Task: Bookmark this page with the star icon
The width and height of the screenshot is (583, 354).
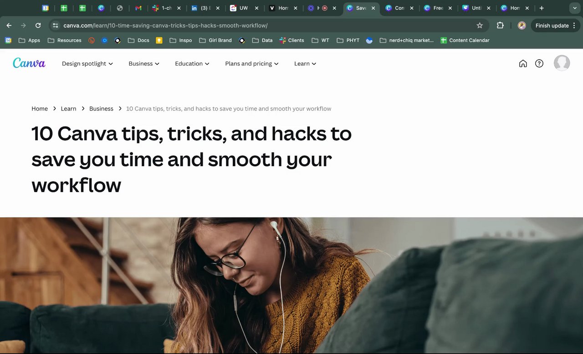Action: (480, 25)
